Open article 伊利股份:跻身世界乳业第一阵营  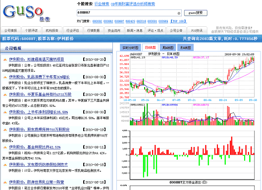pos(37,182)
